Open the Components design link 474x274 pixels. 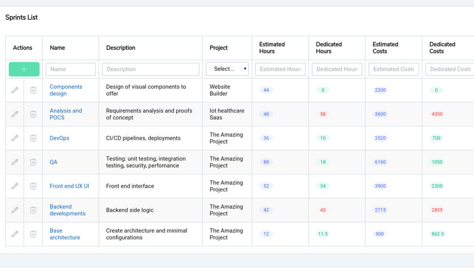click(x=66, y=90)
